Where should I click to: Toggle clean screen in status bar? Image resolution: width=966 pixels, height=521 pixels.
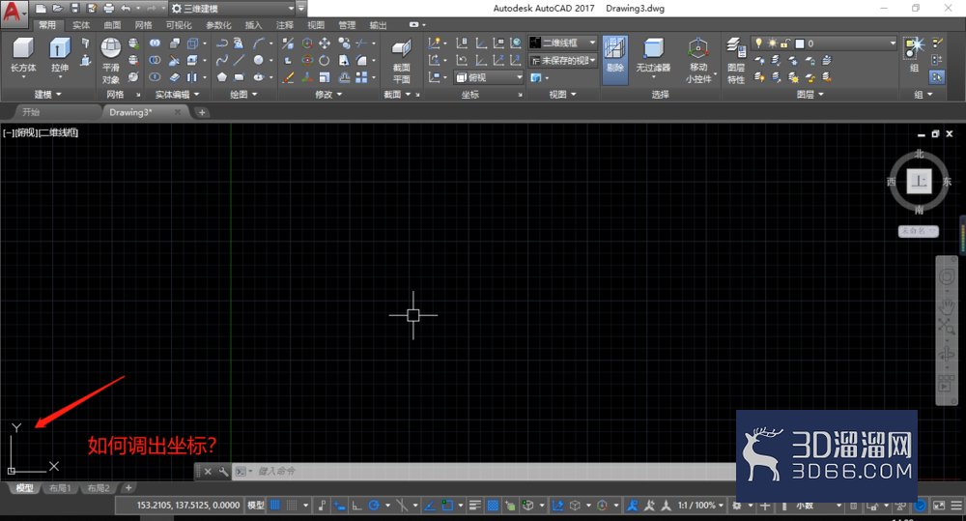[x=939, y=506]
